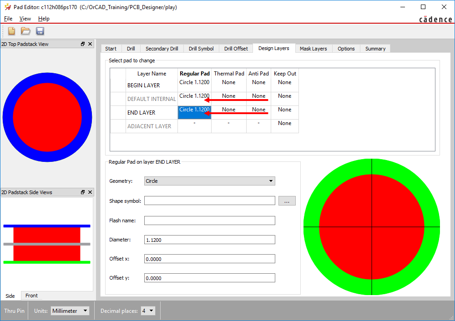This screenshot has height=321, width=455.
Task: Open the Units dropdown set to Millimeter
Action: [x=70, y=311]
